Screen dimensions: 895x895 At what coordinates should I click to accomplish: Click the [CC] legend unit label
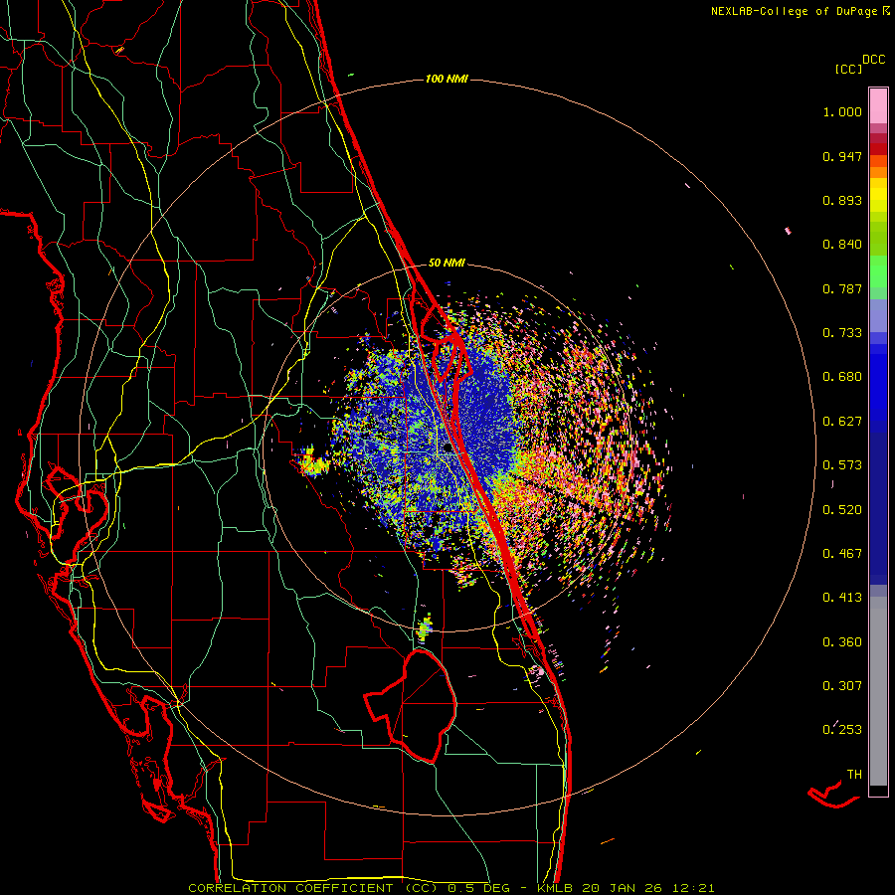click(x=848, y=69)
